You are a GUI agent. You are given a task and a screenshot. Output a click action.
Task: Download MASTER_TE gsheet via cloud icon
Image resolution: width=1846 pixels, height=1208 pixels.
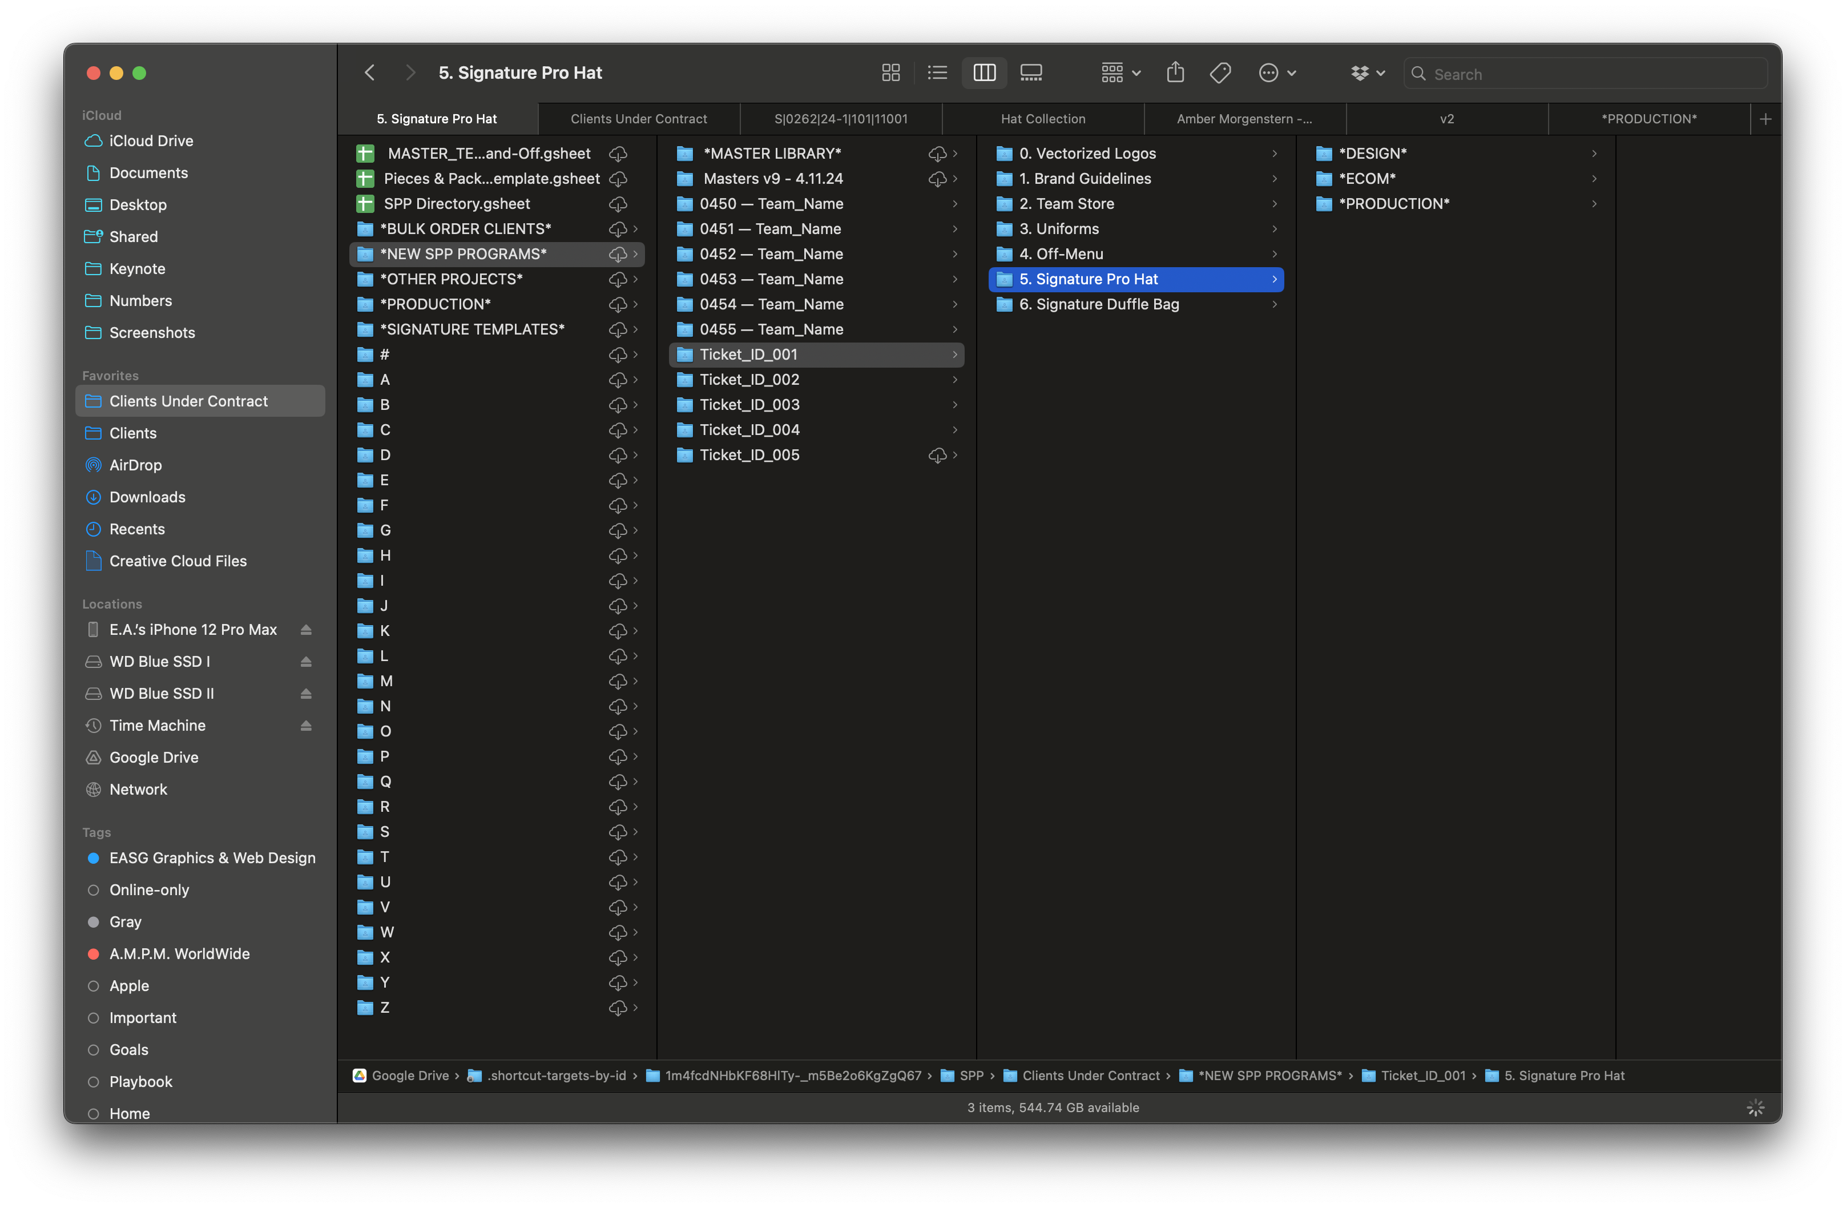(618, 154)
